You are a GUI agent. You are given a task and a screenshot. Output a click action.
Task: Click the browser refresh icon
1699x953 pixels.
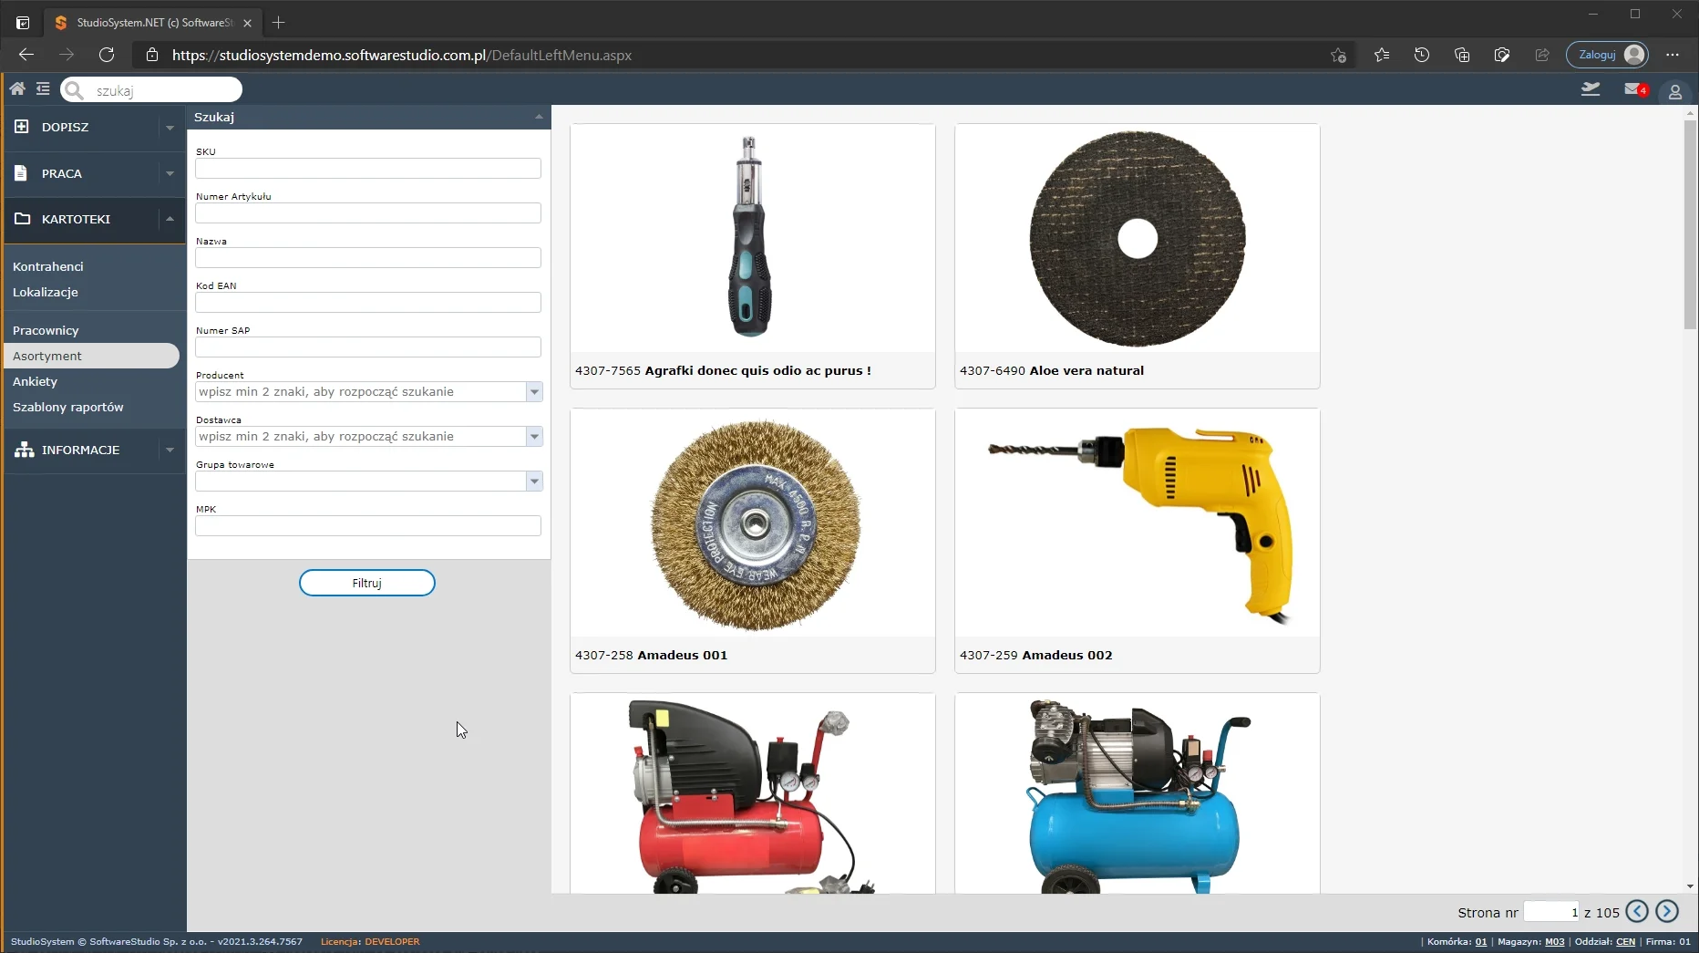click(107, 55)
